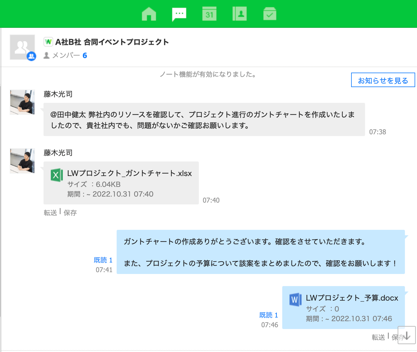
Task: Open the member count 6 link
Action: tap(85, 56)
